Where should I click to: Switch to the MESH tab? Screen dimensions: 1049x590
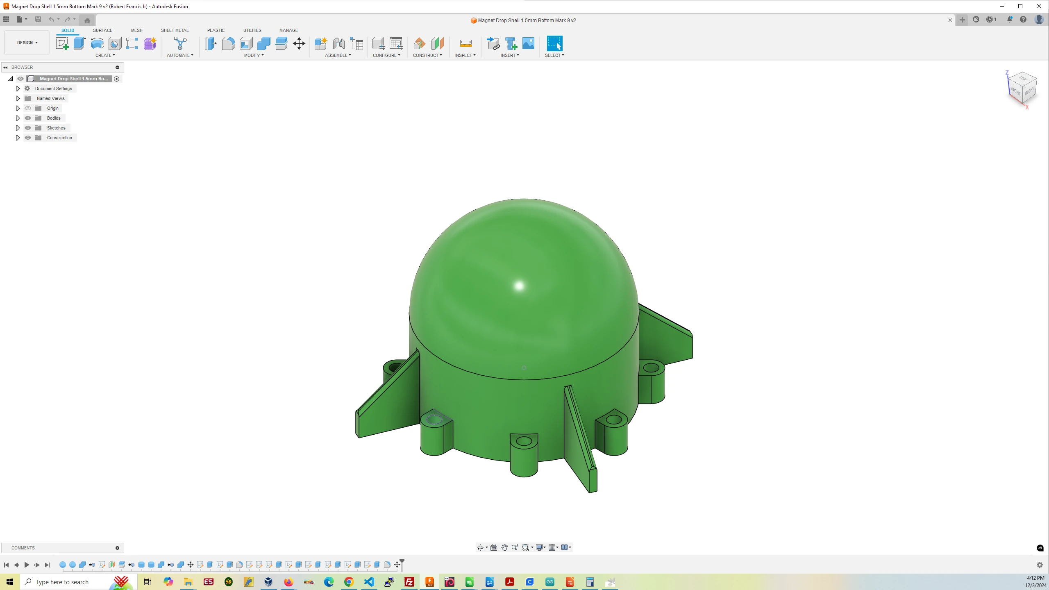(137, 30)
